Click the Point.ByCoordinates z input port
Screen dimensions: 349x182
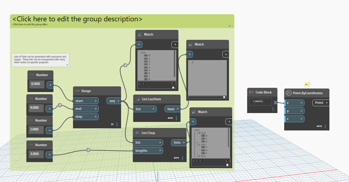coord(294,119)
